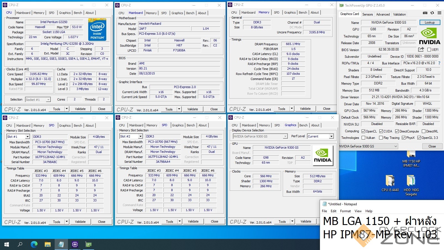The height and width of the screenshot is (250, 444).
Task: Expand the Slot #1 memory slot dropdown
Action: [x=27, y=137]
